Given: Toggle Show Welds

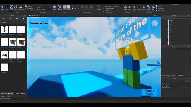Looking at the screenshot, I should coord(107,6).
